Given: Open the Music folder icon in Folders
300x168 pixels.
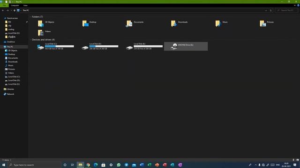Looking at the screenshot, I should pos(218,24).
